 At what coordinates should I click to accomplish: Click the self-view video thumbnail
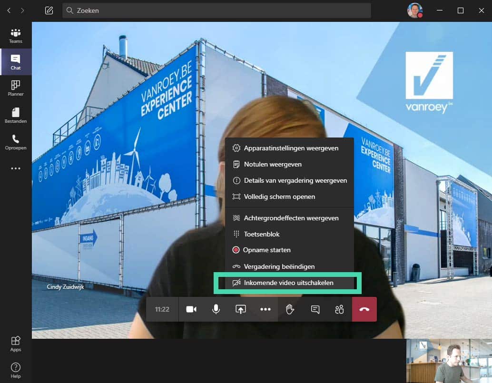(449, 361)
